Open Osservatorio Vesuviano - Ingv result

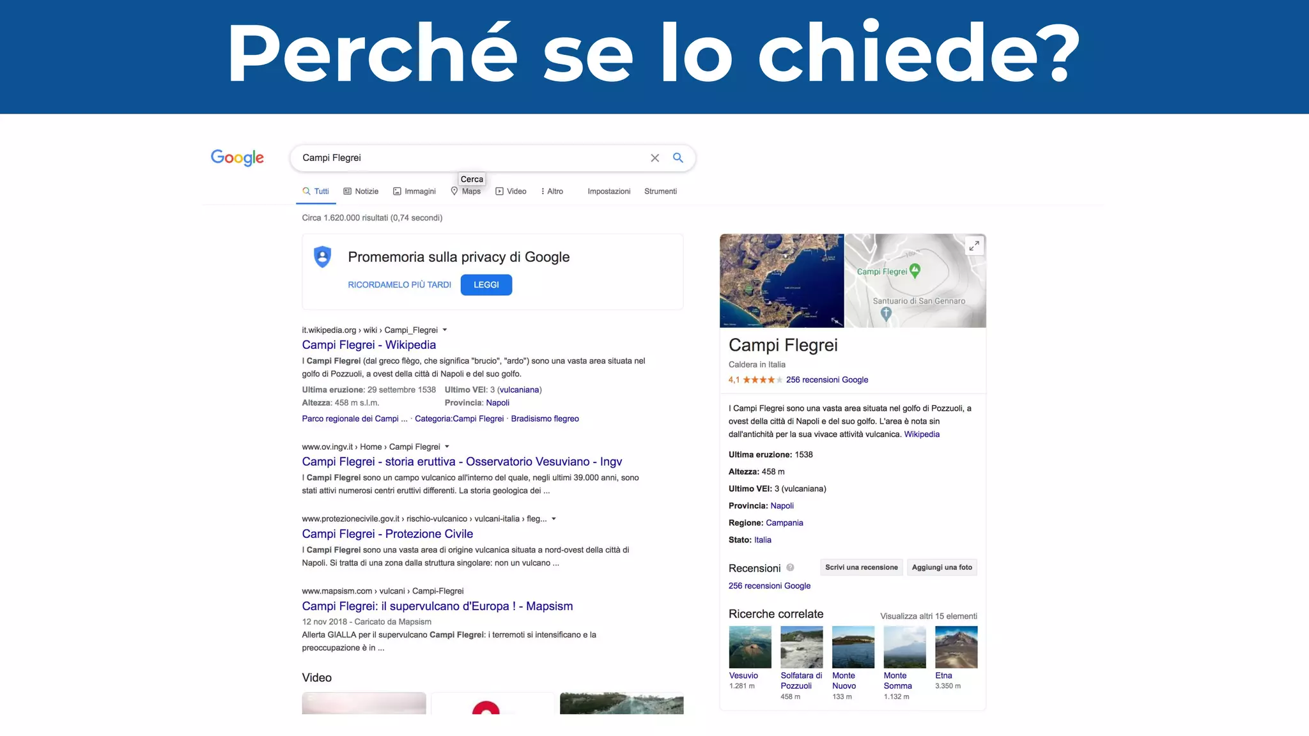pos(461,462)
